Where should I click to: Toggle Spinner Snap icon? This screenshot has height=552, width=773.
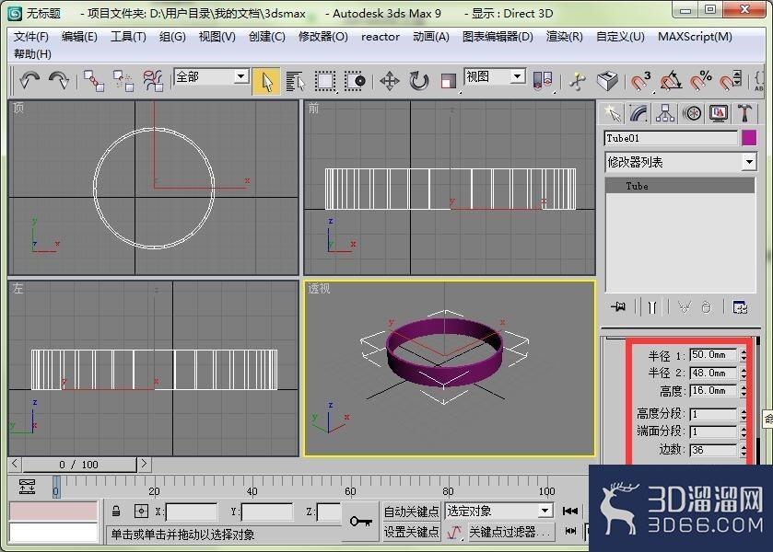point(730,80)
